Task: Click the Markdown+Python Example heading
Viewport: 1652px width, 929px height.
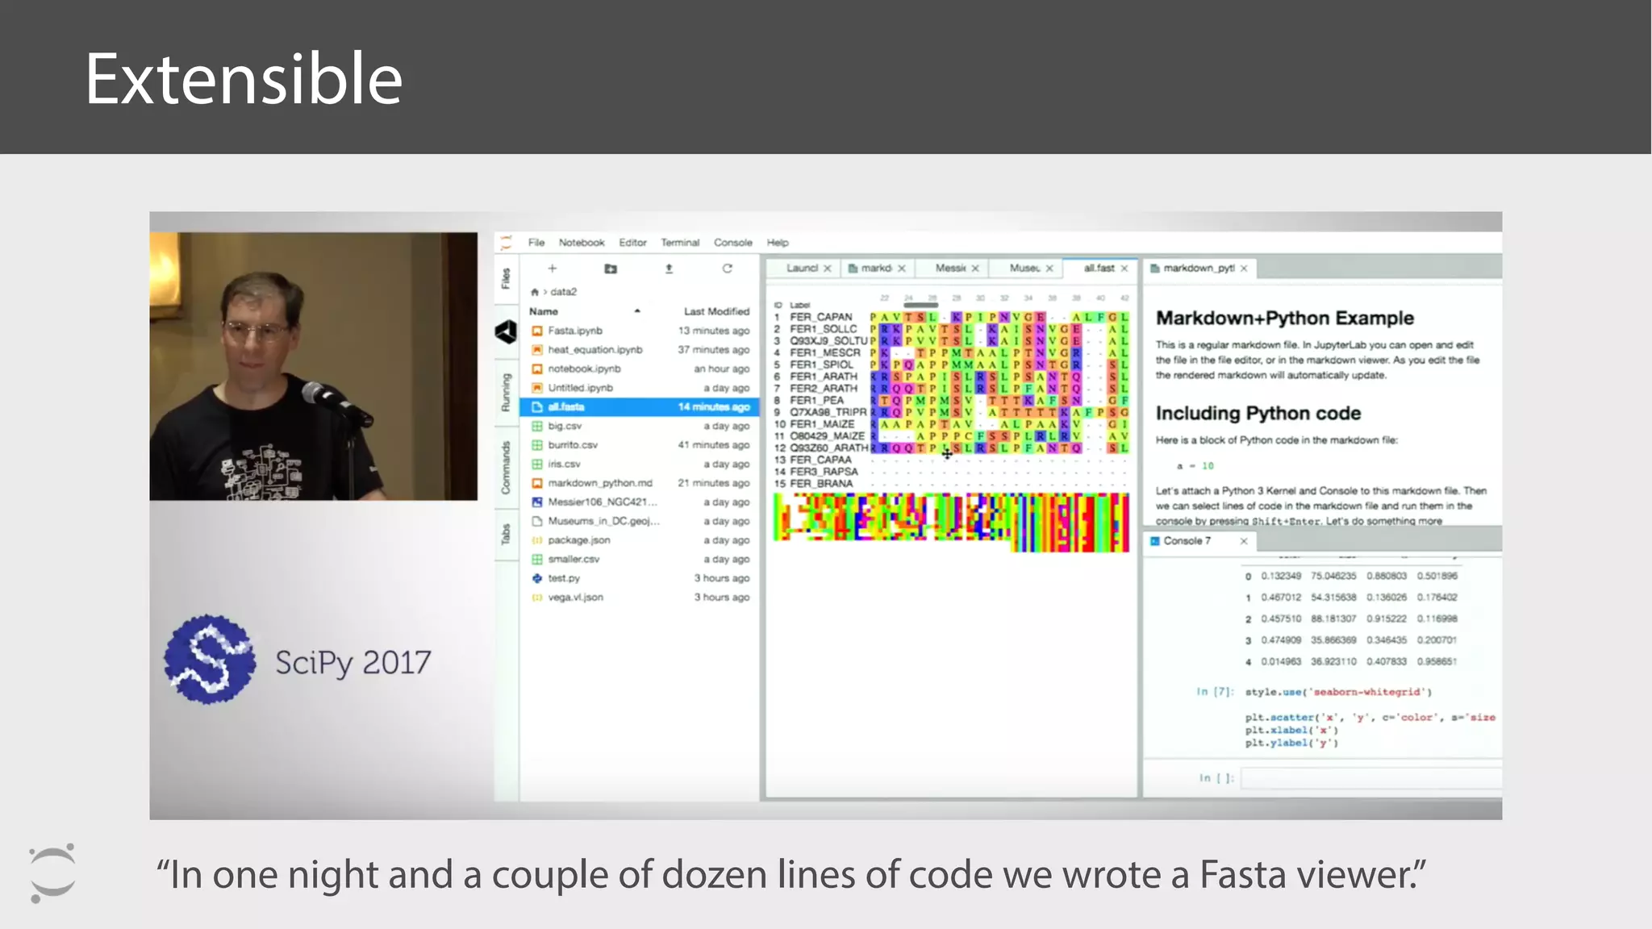Action: 1284,318
